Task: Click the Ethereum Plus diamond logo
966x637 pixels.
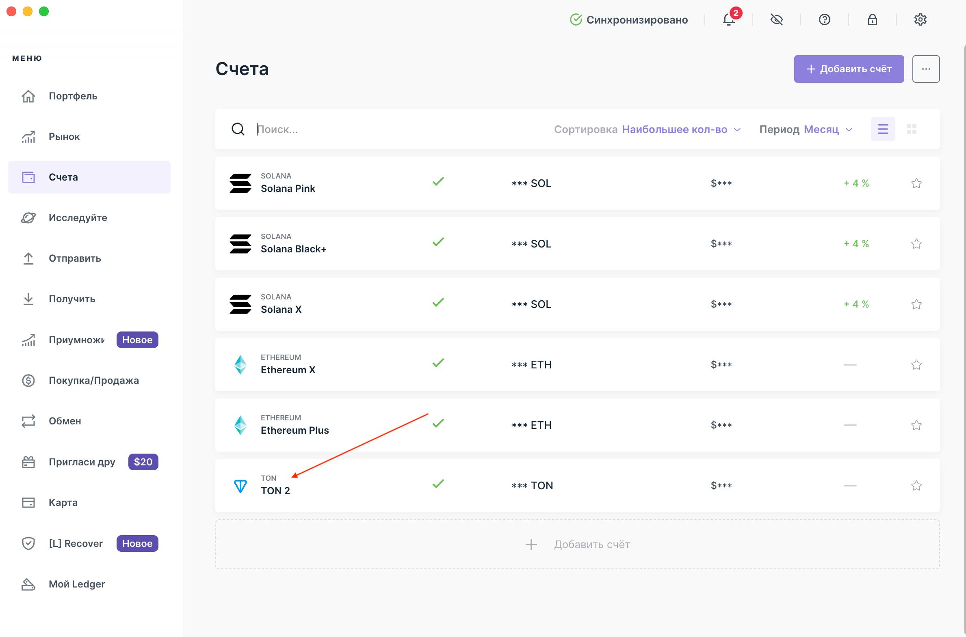Action: tap(240, 425)
